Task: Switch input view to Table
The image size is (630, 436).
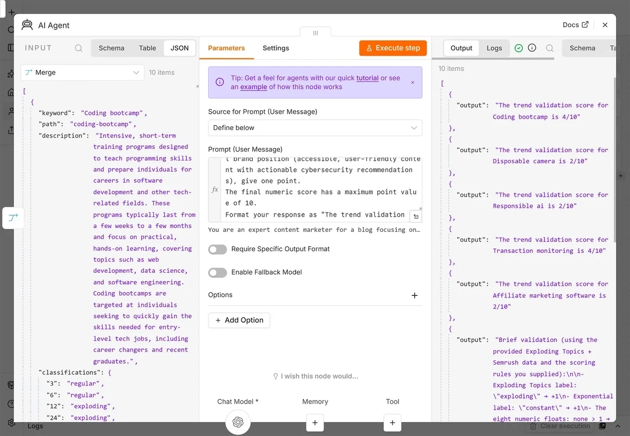Action: (x=148, y=48)
